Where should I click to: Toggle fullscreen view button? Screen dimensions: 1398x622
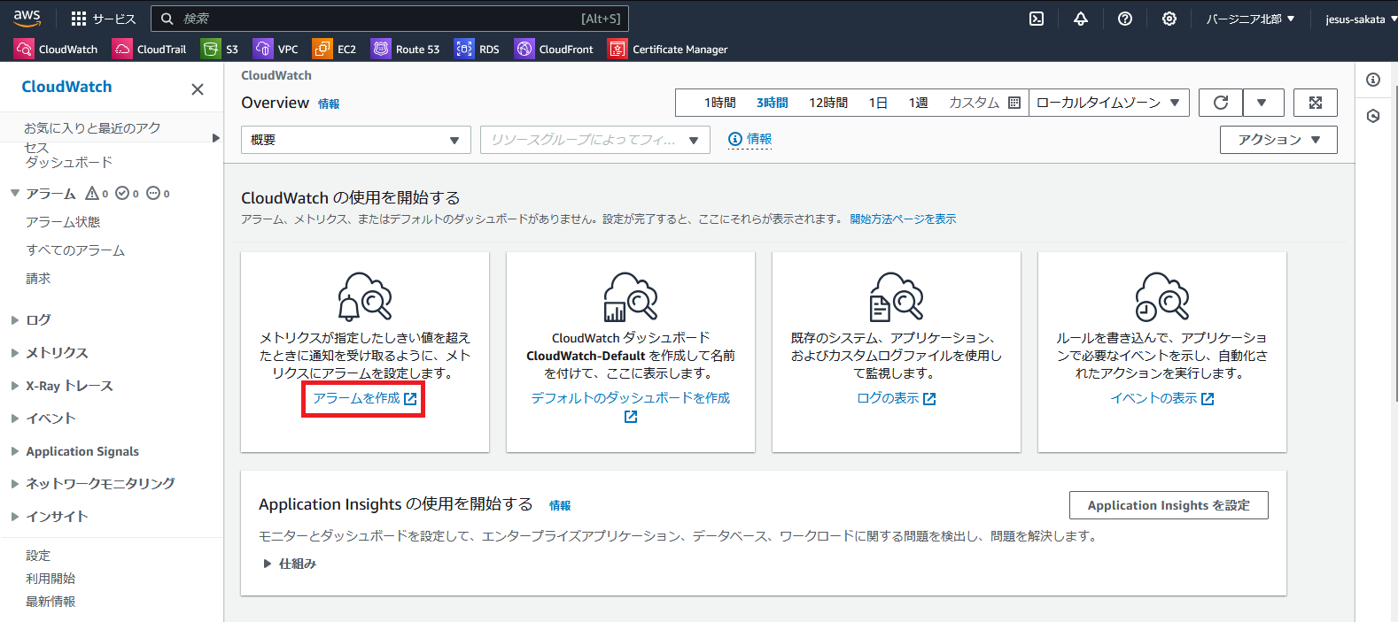[x=1316, y=103]
